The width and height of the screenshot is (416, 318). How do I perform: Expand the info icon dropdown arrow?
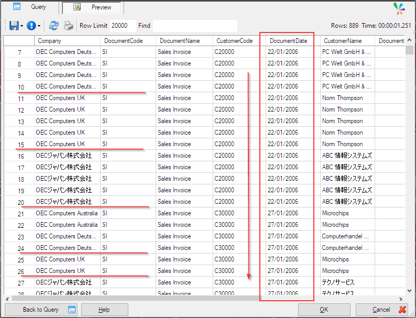click(39, 26)
